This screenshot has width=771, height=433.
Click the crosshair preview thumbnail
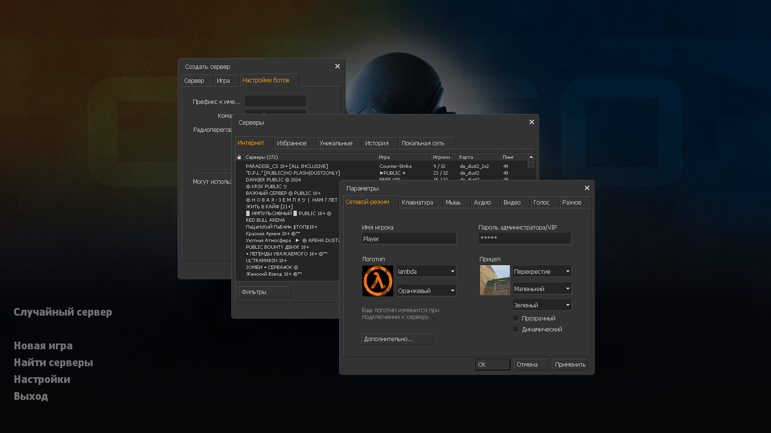point(494,280)
